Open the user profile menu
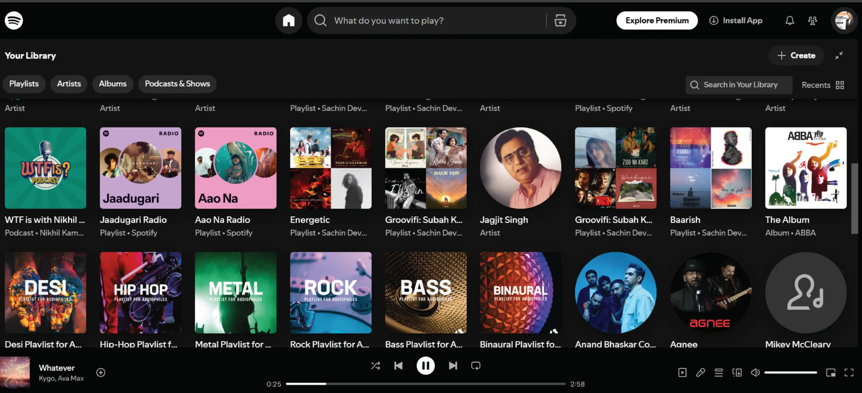Image resolution: width=862 pixels, height=393 pixels. (x=844, y=21)
